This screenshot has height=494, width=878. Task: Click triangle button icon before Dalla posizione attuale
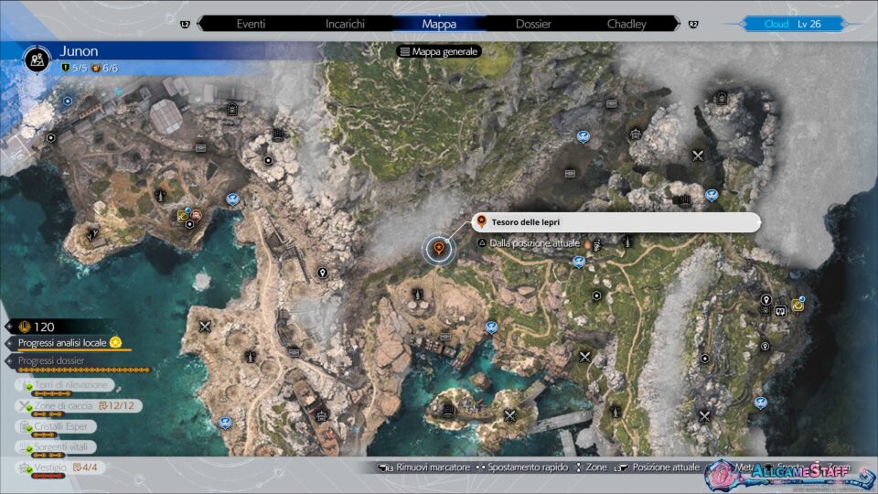click(482, 243)
